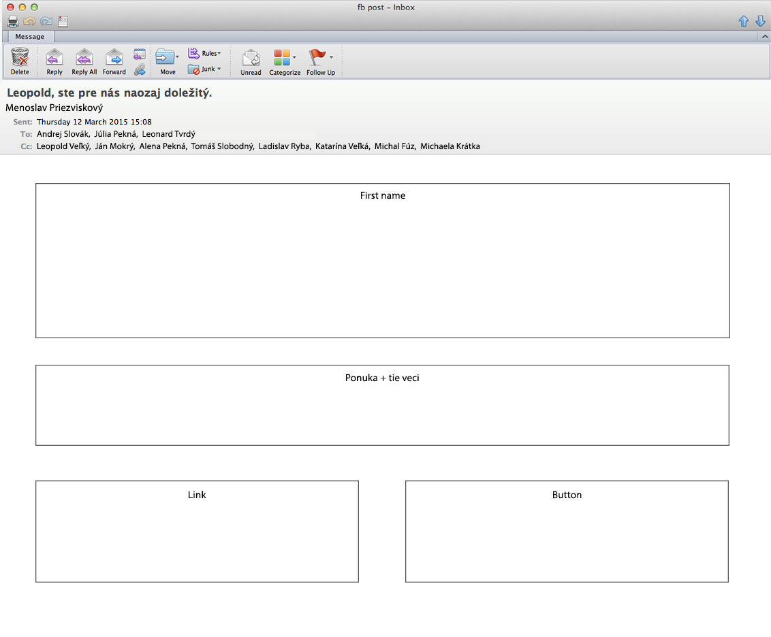Open the Rules icon menu
The width and height of the screenshot is (771, 637).
[x=193, y=53]
